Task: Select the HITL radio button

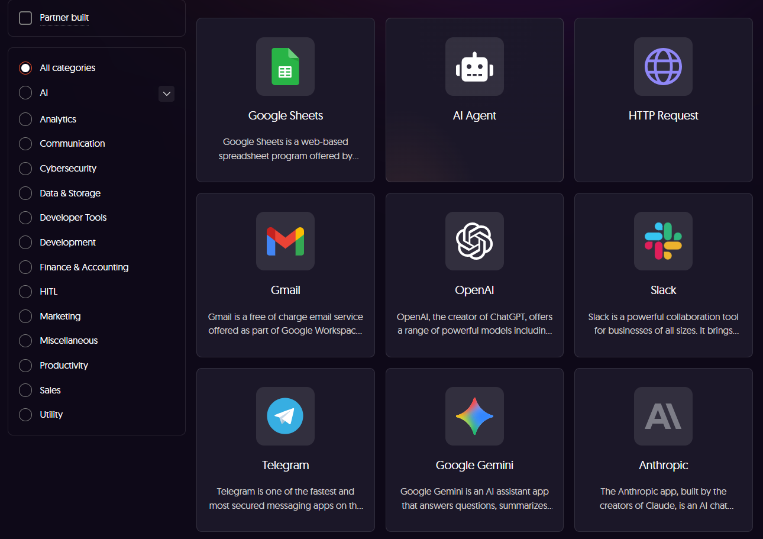Action: click(25, 292)
